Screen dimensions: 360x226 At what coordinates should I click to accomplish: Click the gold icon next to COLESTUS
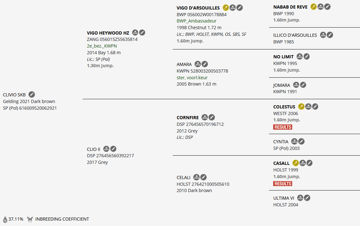point(301,107)
